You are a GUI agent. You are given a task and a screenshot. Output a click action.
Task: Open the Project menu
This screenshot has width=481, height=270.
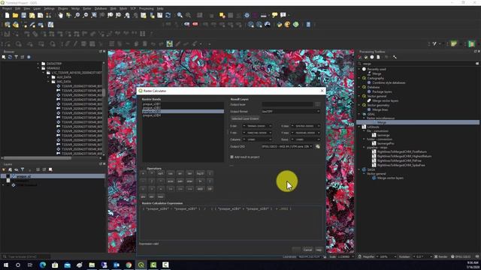7,8
